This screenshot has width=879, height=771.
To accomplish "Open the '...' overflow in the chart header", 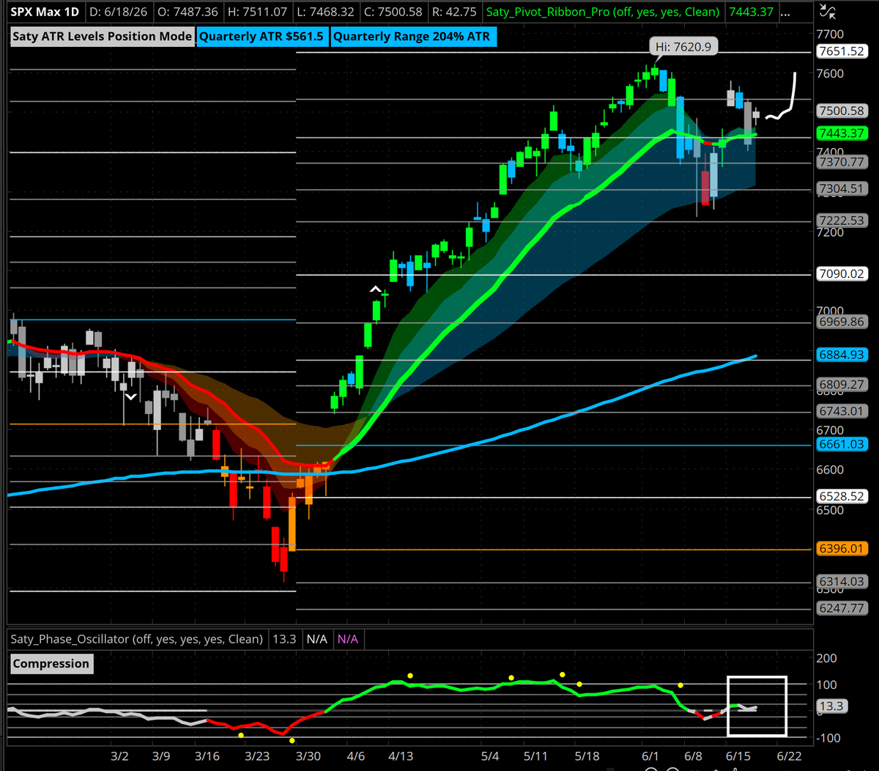I will pos(785,12).
